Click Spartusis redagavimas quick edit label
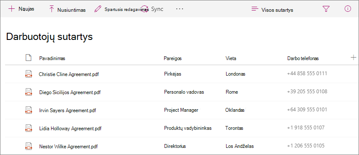359x155 pixels. tap(127, 9)
